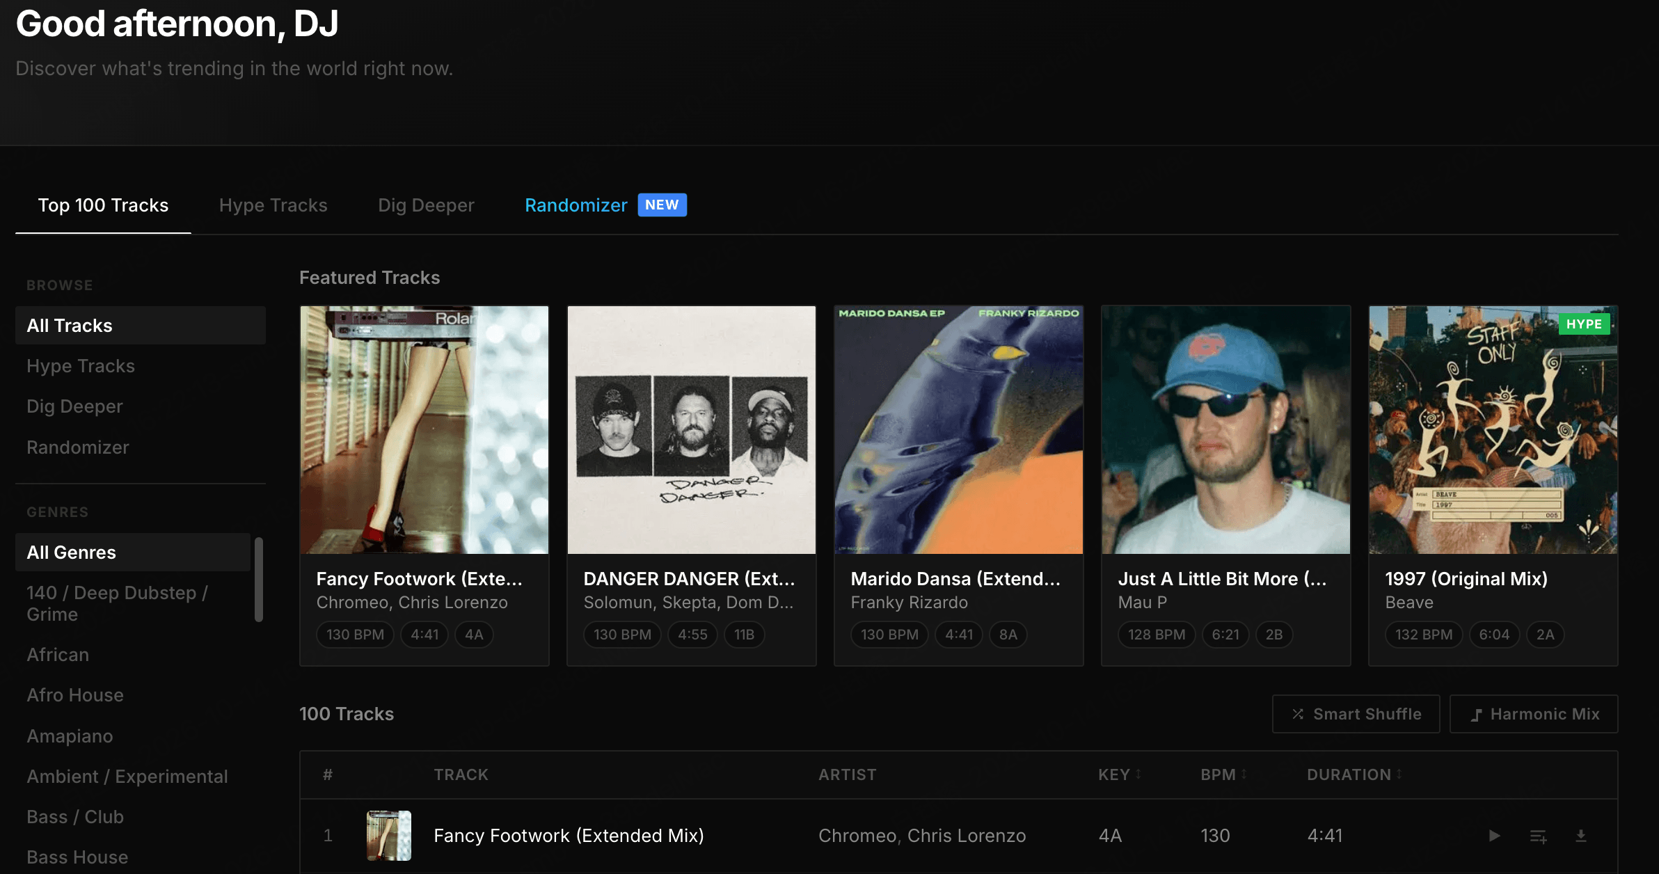Click the HYPE badge on 1997 cover
This screenshot has width=1659, height=874.
pos(1584,324)
